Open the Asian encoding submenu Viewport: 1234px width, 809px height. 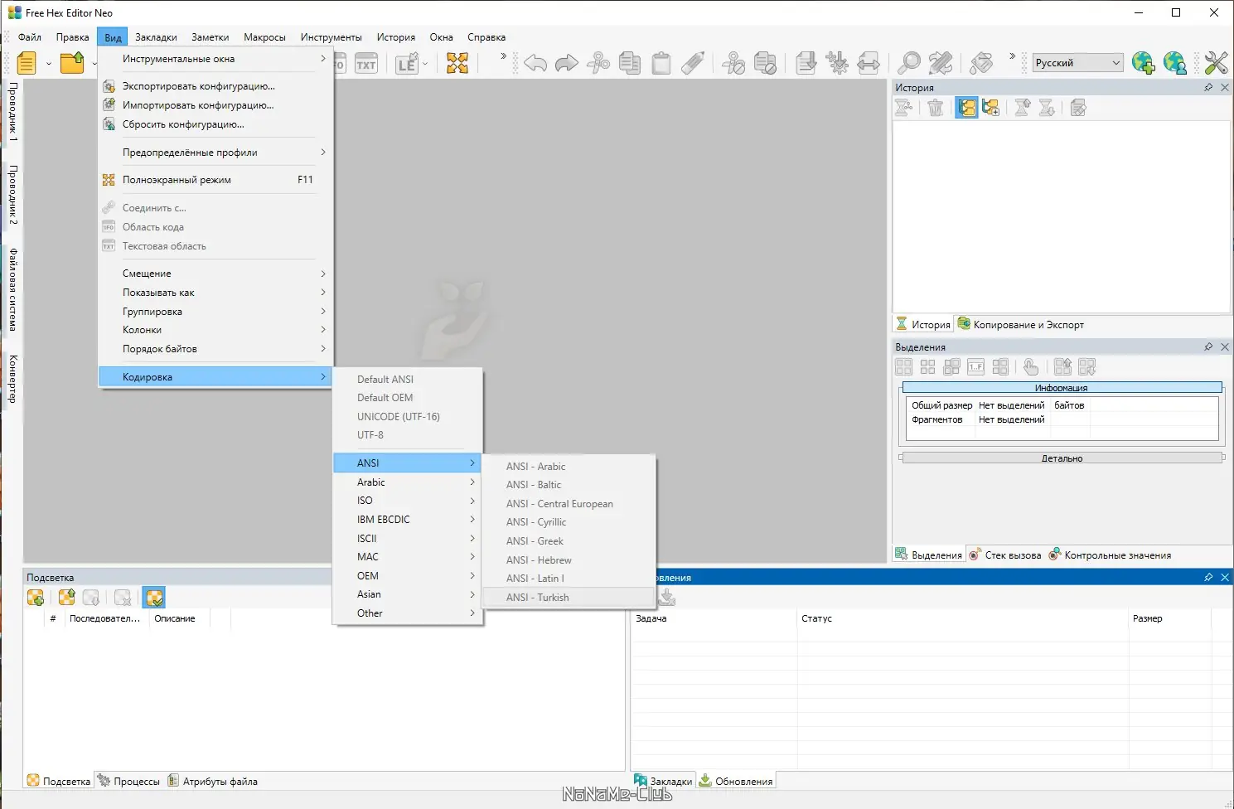pyautogui.click(x=408, y=594)
